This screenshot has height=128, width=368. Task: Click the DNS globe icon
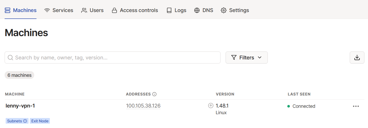click(197, 10)
